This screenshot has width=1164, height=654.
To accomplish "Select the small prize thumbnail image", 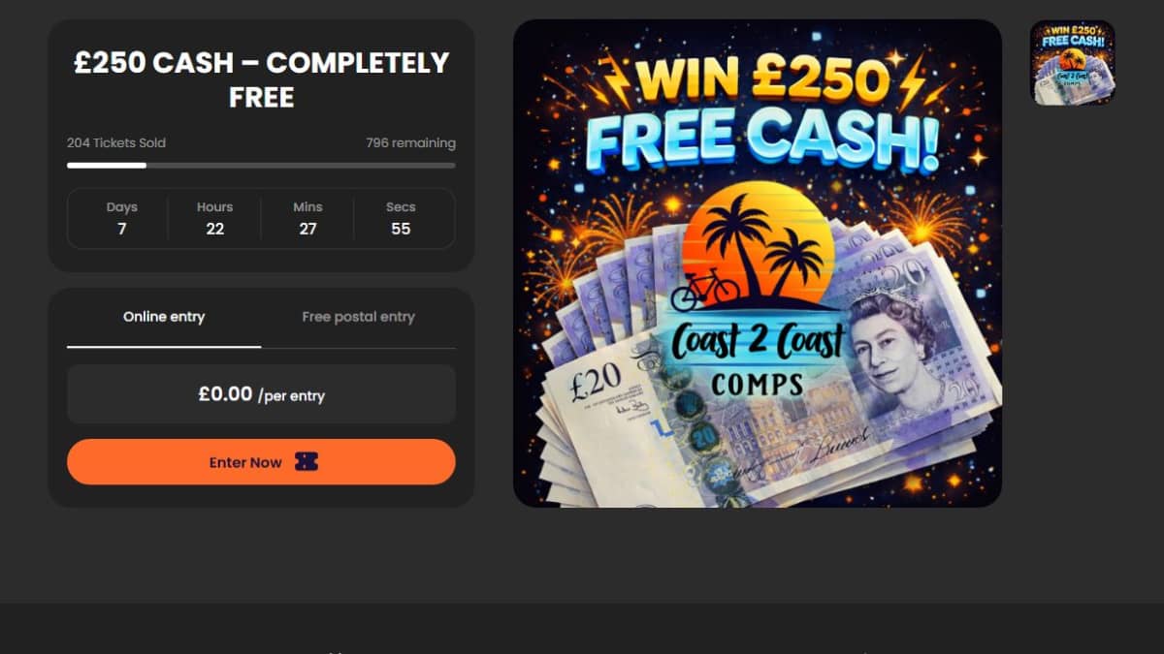I will click(1072, 63).
